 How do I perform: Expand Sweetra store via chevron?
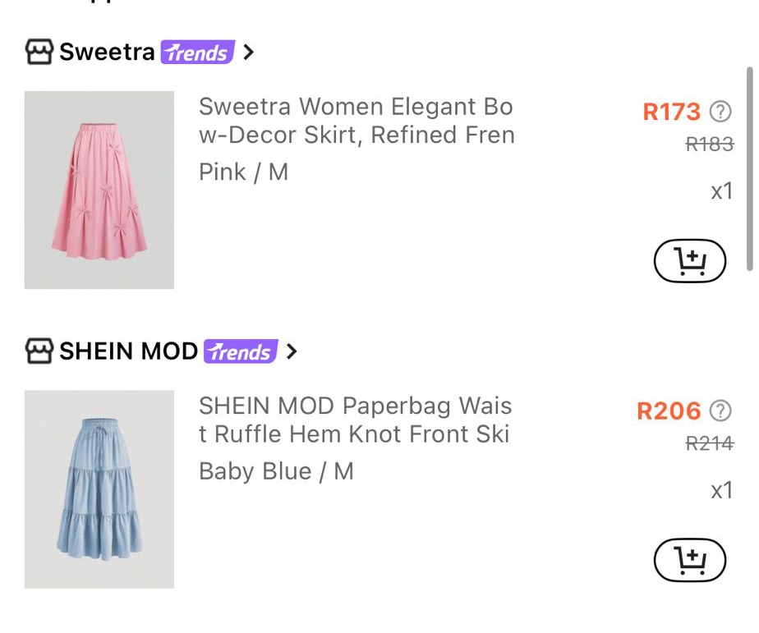pos(249,53)
